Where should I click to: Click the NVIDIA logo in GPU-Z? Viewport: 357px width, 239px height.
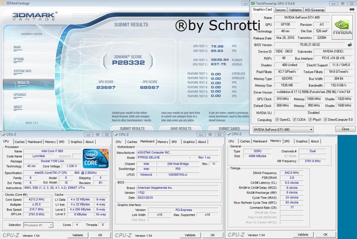coord(342,28)
